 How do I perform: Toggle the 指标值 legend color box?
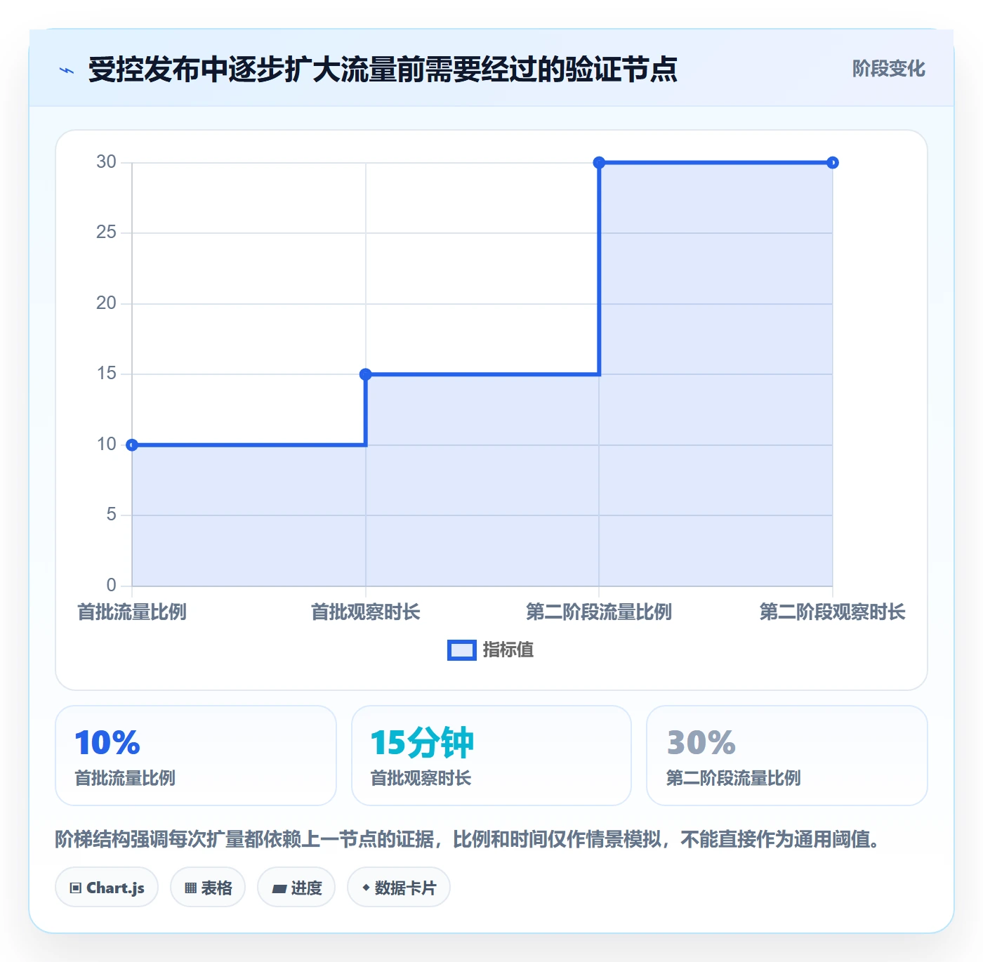click(462, 650)
